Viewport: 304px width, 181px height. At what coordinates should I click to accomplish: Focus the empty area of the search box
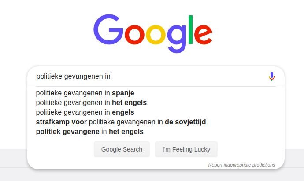[x=188, y=76]
